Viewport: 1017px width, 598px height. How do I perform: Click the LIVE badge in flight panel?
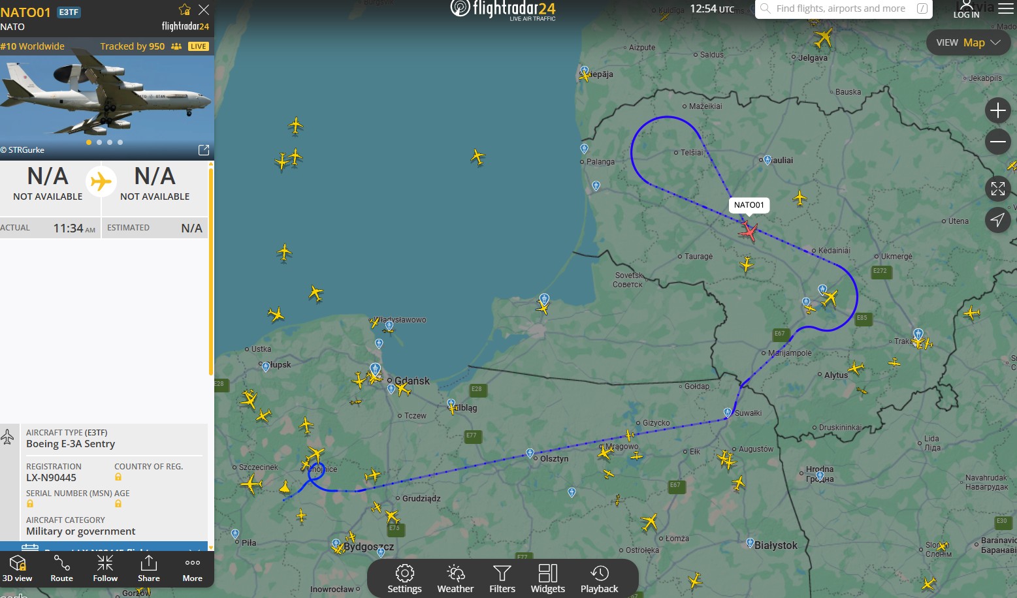click(x=199, y=46)
